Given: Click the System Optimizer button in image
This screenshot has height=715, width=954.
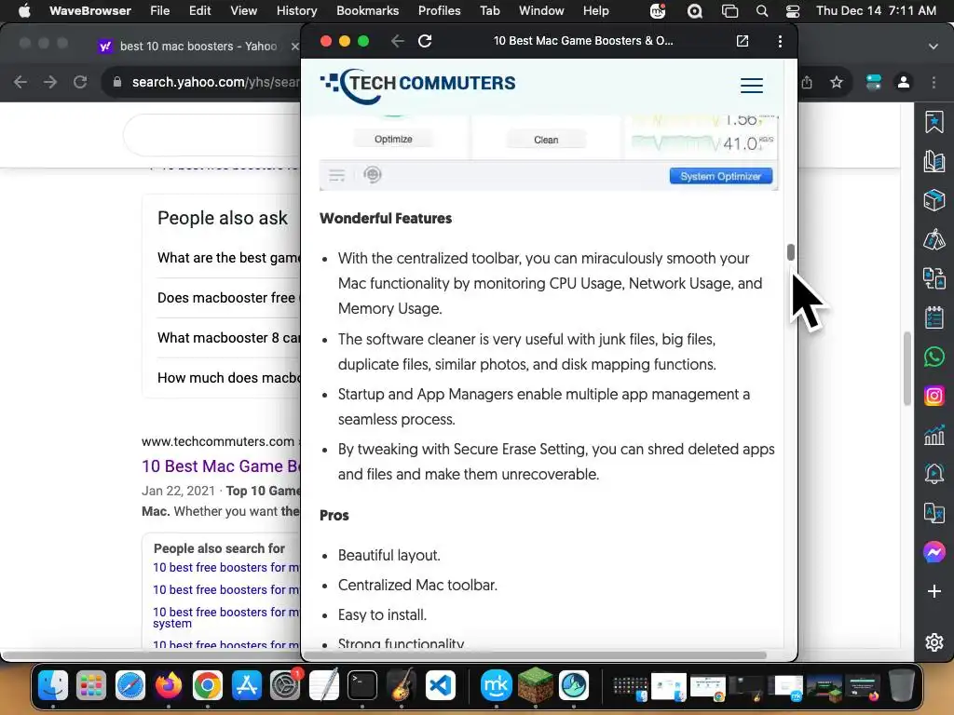Looking at the screenshot, I should (721, 176).
